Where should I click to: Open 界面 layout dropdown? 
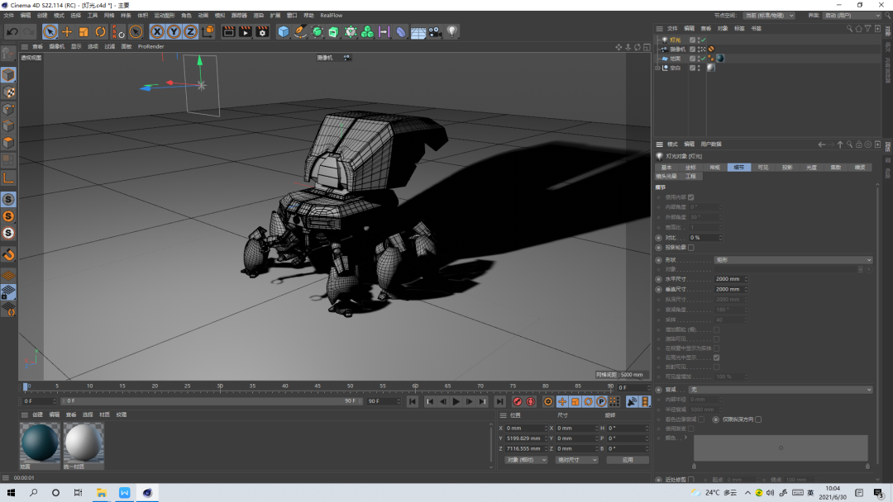click(x=852, y=16)
